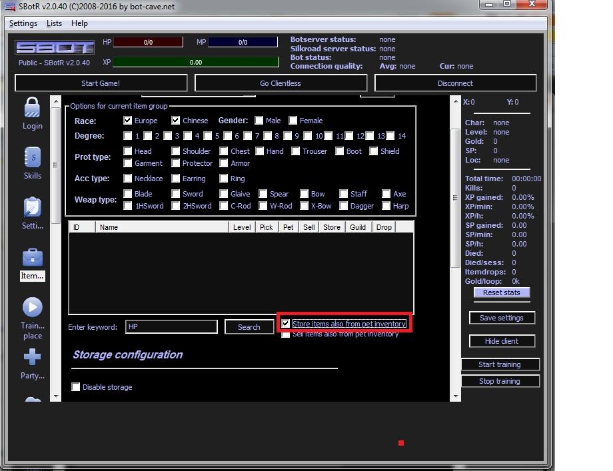This screenshot has height=471, width=613.
Task: Click the SBot logo image
Action: 55,48
